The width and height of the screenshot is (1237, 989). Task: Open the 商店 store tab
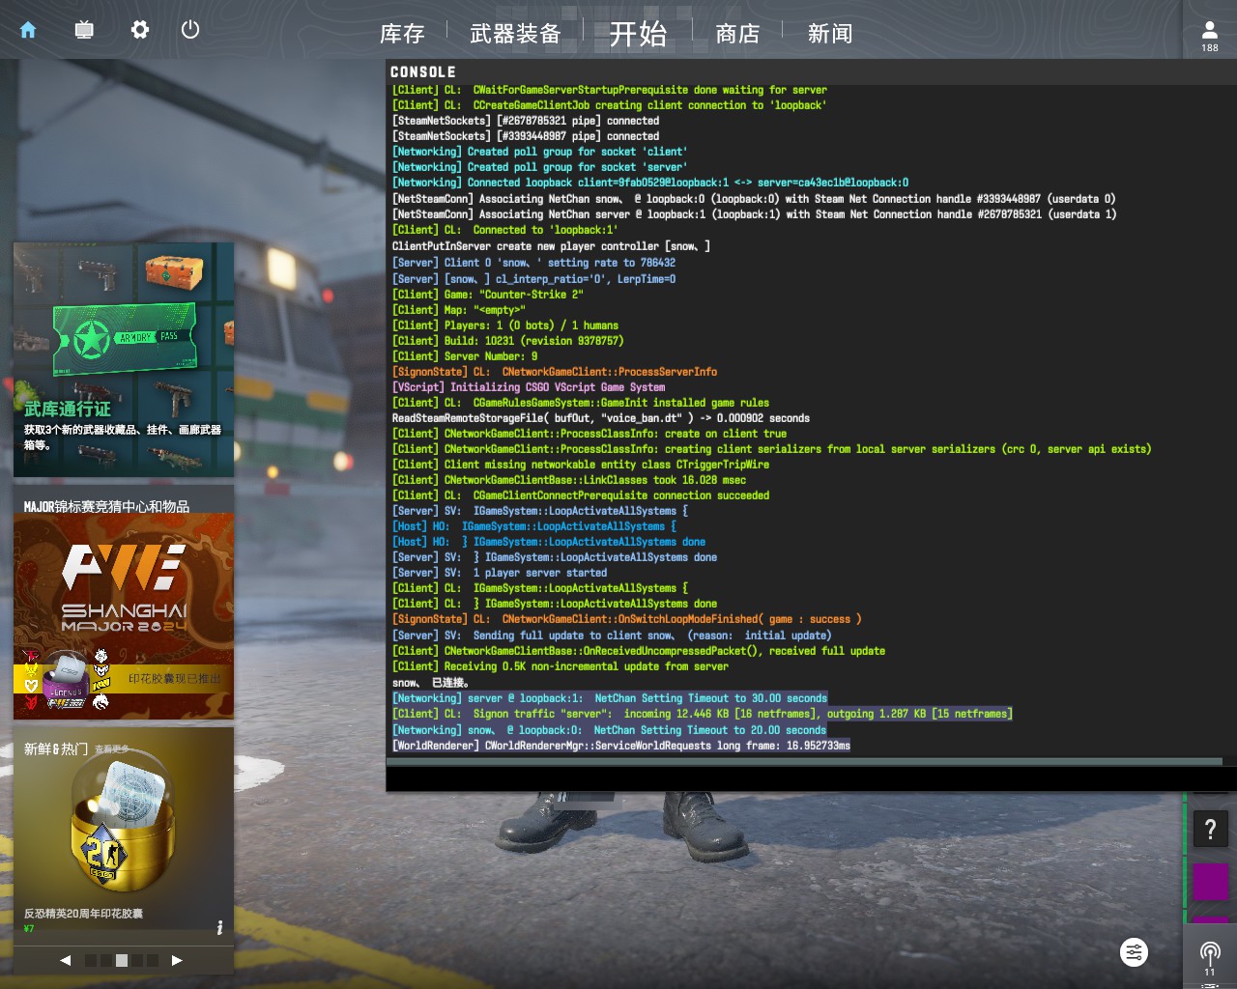pos(737,34)
